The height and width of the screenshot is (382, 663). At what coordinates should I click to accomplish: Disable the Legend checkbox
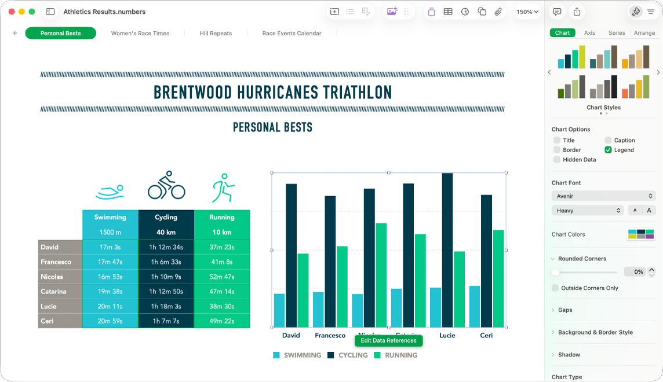click(x=608, y=150)
